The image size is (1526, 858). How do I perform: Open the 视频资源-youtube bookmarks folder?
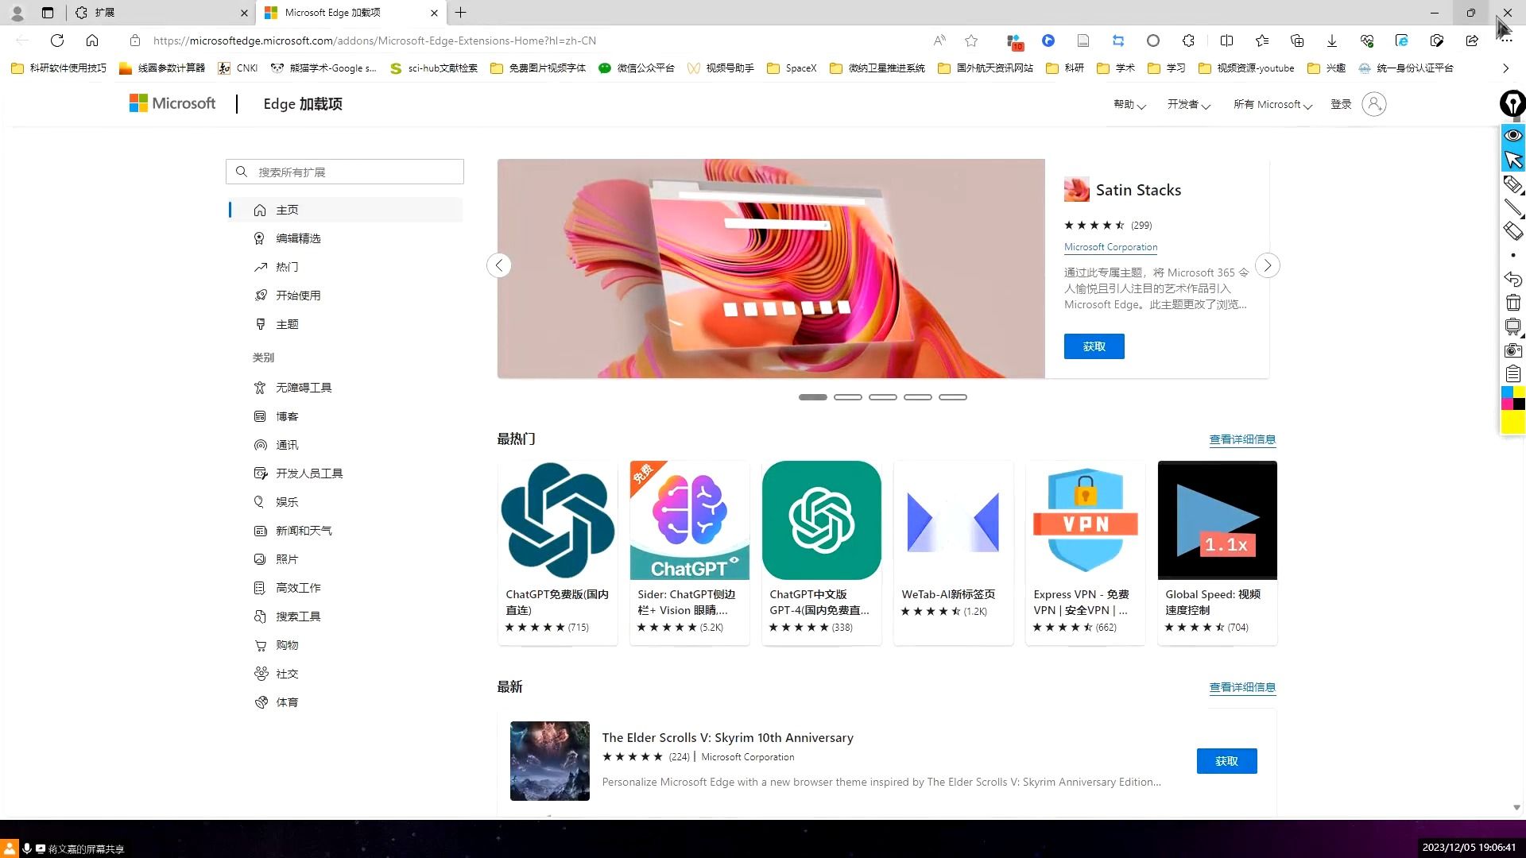pyautogui.click(x=1246, y=68)
